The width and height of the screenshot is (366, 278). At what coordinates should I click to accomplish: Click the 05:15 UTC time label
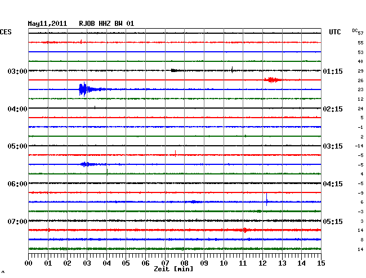(333, 221)
